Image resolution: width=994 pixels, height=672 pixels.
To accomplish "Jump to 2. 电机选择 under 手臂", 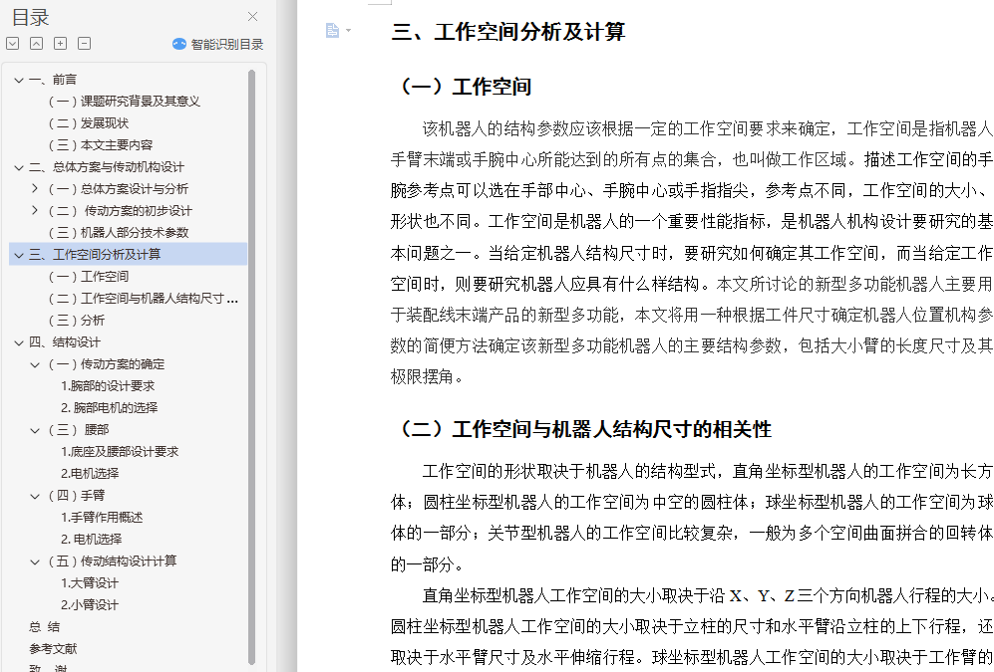I will (92, 540).
